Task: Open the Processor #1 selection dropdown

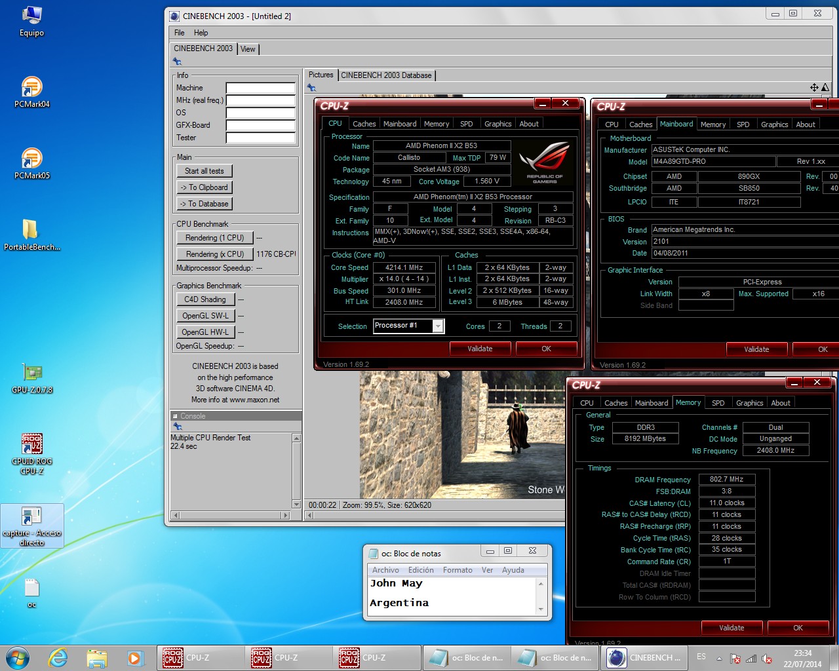Action: (x=438, y=326)
